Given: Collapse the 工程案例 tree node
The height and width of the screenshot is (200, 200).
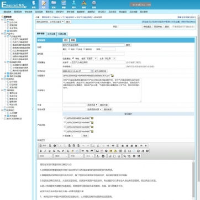Looking at the screenshot, I should [2, 91].
